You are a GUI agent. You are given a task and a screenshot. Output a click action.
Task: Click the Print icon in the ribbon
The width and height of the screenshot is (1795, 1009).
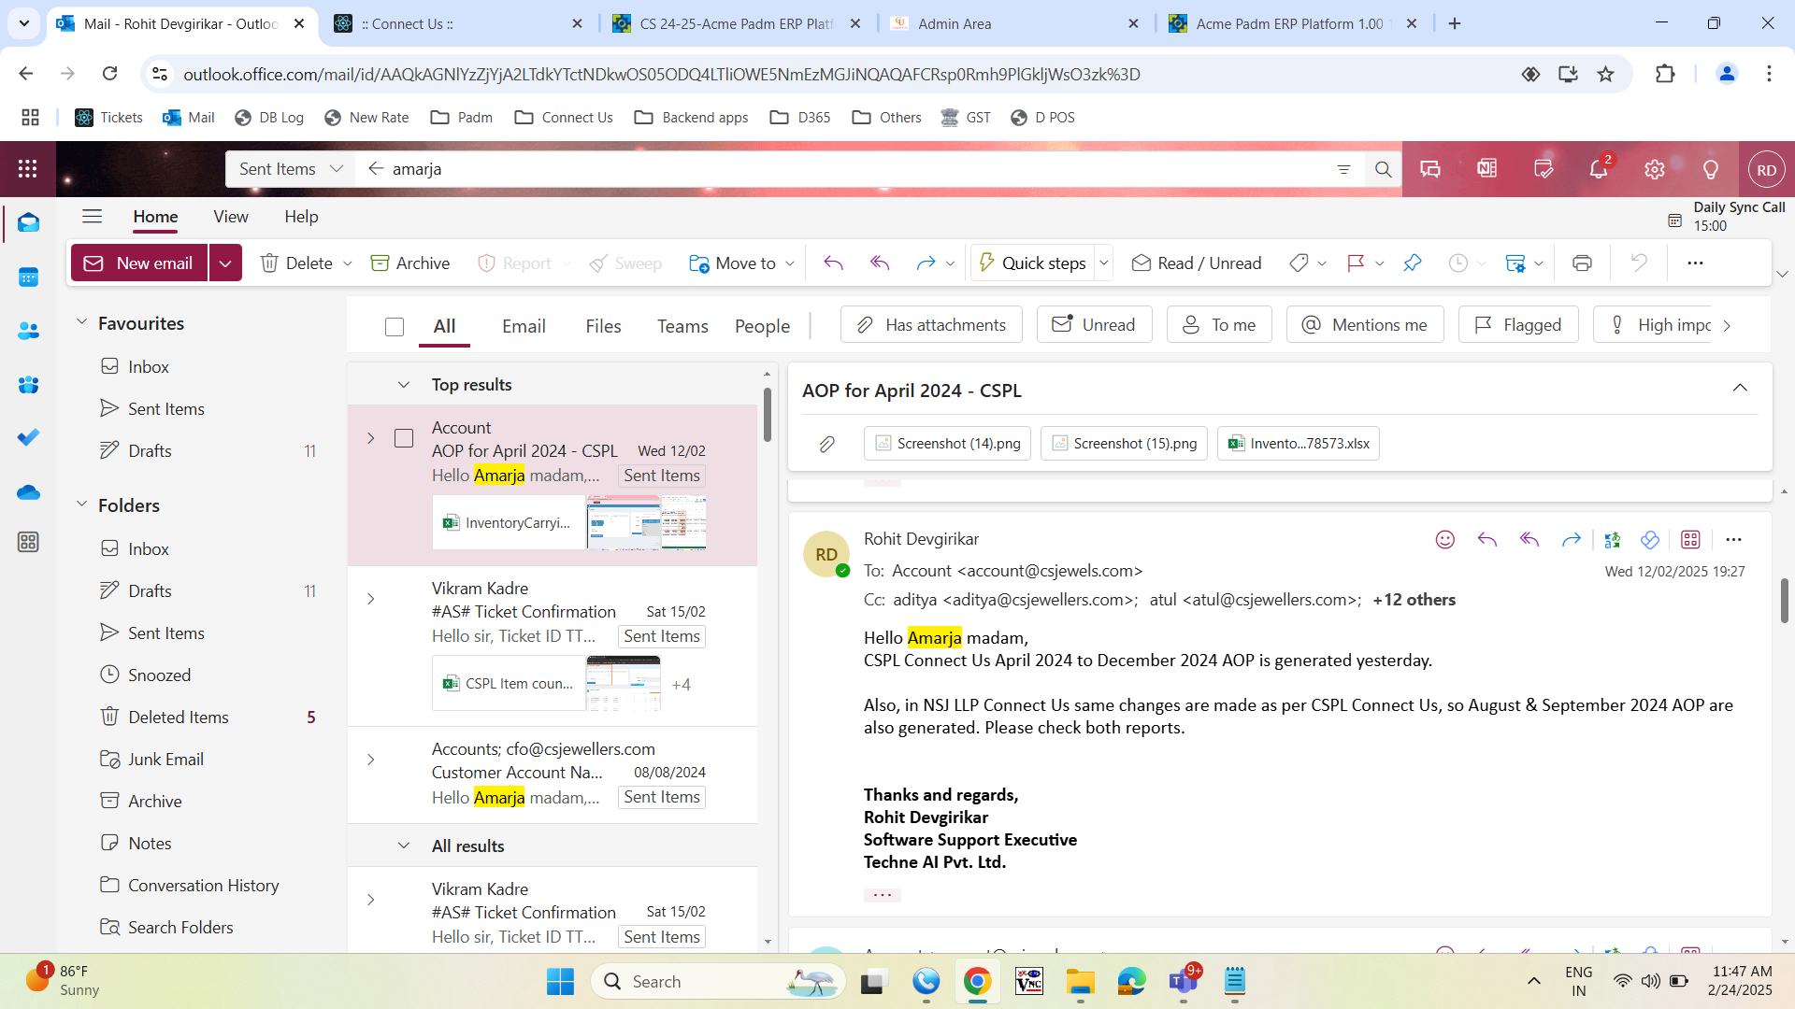click(x=1582, y=263)
